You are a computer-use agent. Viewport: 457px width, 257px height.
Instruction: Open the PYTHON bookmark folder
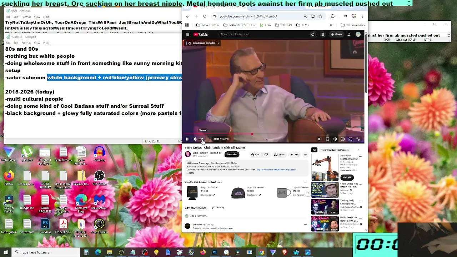click(283, 25)
